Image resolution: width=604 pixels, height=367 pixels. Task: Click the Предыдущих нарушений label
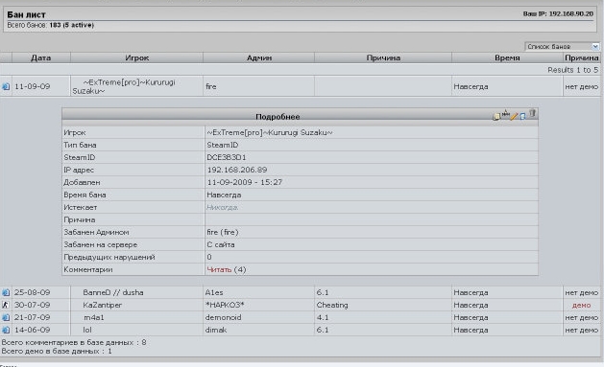(x=109, y=257)
